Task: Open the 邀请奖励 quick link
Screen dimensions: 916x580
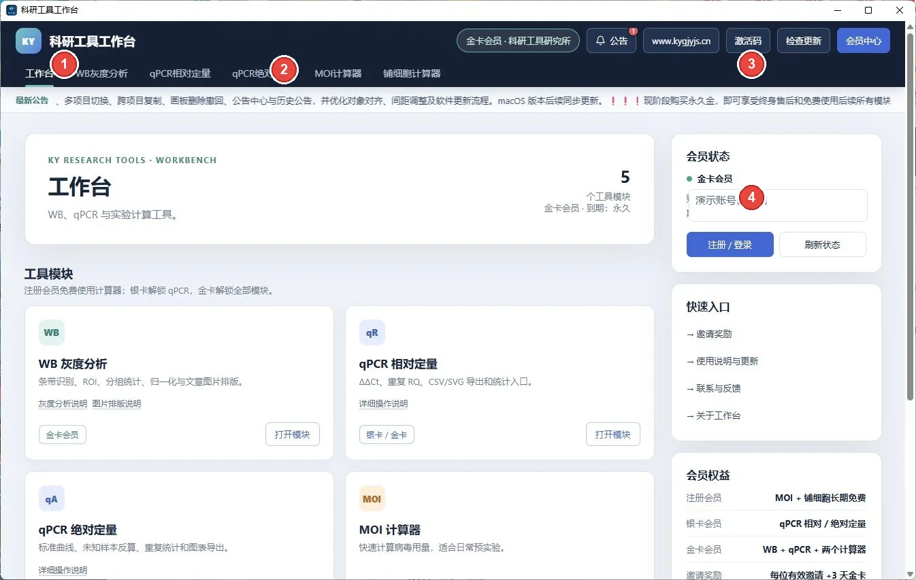Action: (x=709, y=334)
